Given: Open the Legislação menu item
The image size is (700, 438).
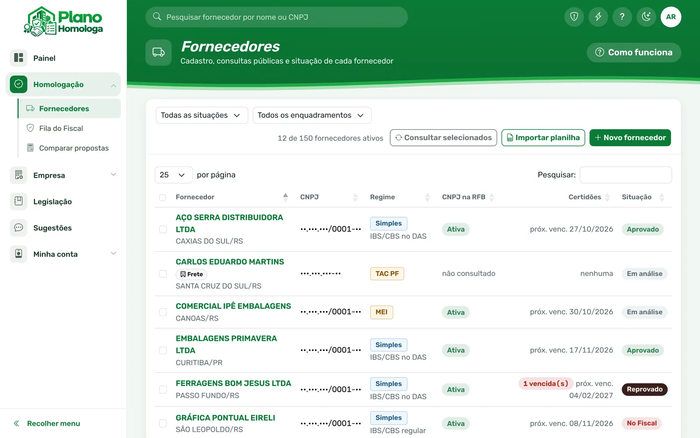Looking at the screenshot, I should coord(63,201).
